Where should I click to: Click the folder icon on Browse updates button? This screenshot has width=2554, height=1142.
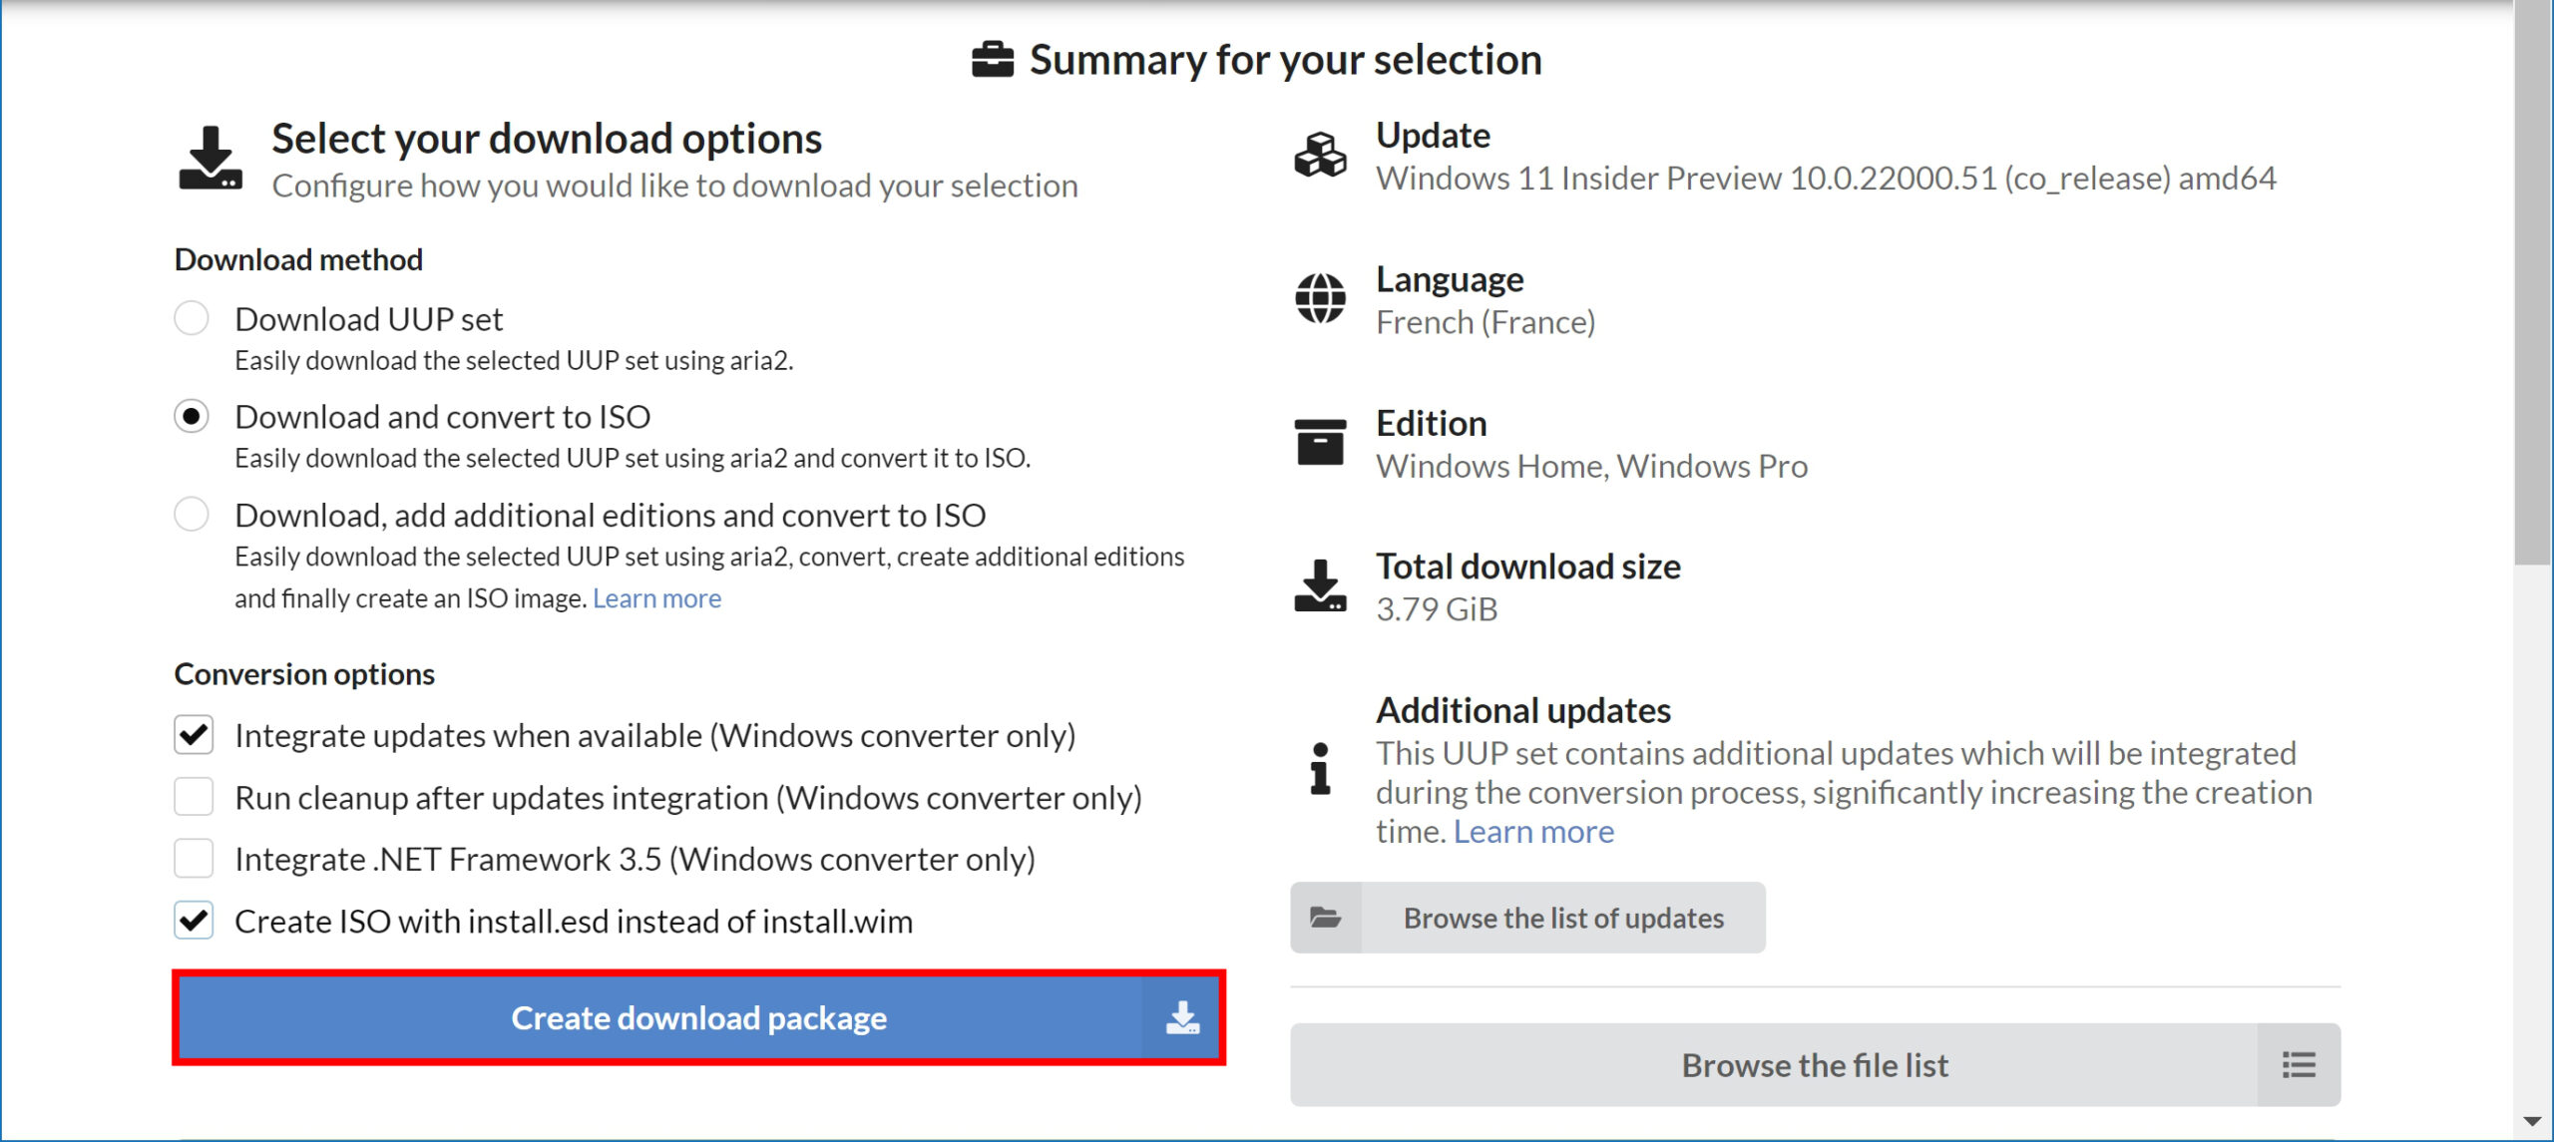tap(1325, 918)
